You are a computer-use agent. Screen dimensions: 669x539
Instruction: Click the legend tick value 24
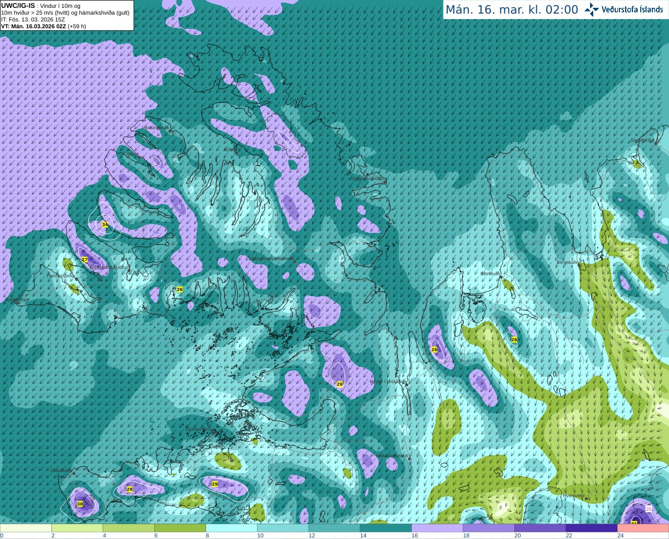620,535
